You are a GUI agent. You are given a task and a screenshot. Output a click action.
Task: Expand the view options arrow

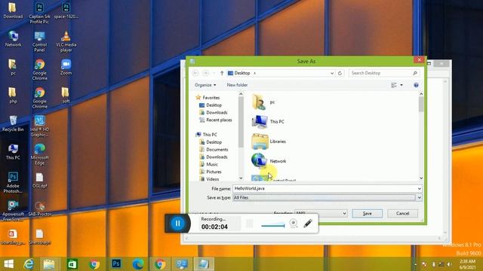401,85
